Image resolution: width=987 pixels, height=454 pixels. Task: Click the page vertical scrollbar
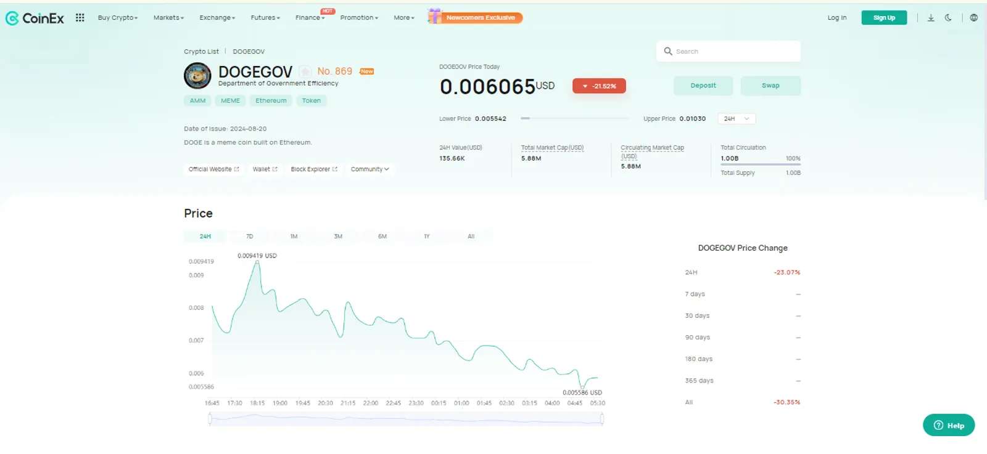985,102
